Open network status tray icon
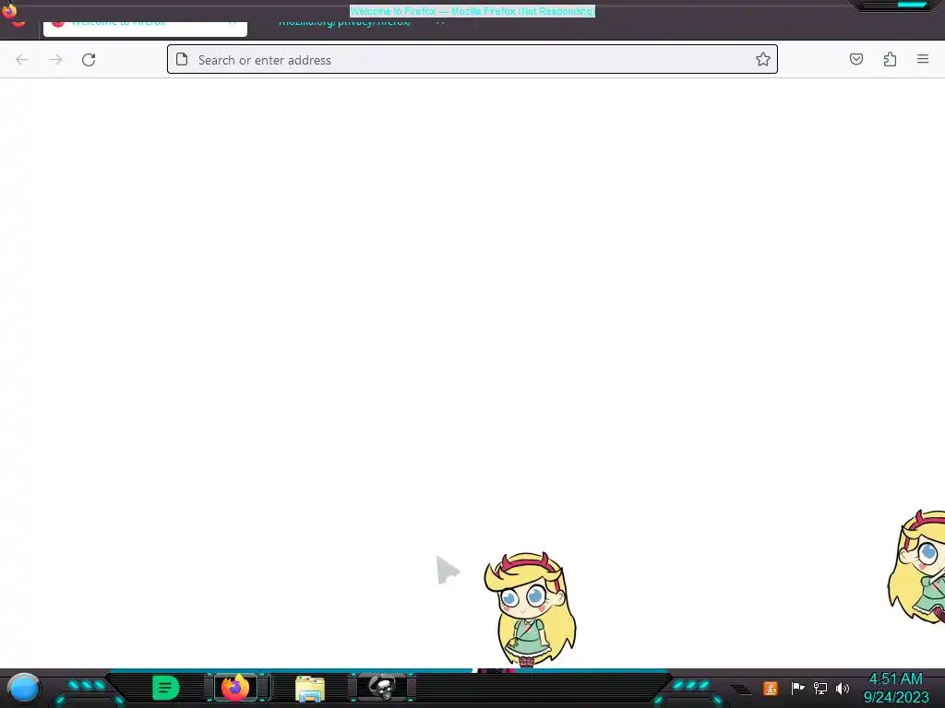 point(820,688)
